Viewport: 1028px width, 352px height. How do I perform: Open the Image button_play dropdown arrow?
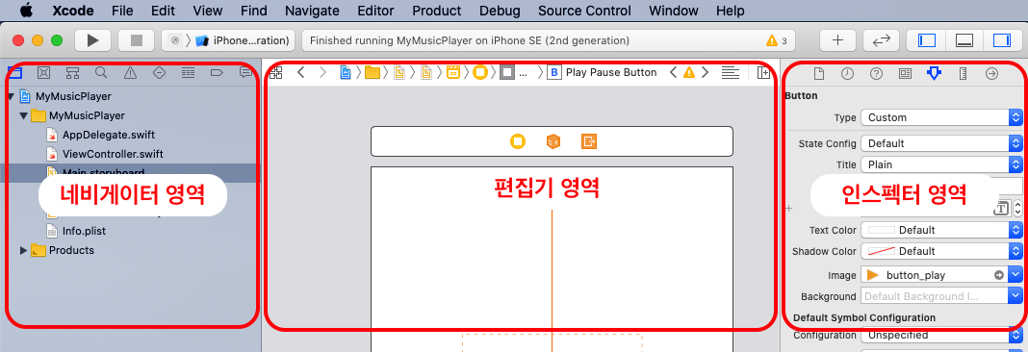click(x=1015, y=275)
